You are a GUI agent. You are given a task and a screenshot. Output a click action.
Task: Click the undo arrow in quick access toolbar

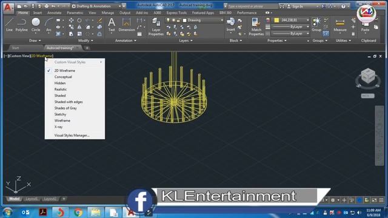[53, 6]
